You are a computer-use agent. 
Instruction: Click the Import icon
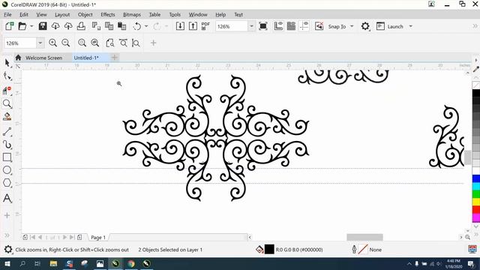tap(180, 26)
